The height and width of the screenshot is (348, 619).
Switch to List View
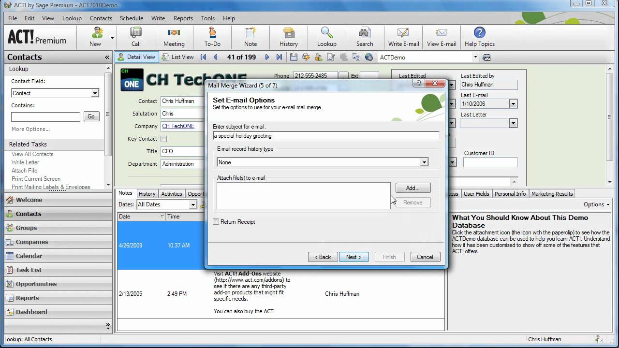pyautogui.click(x=177, y=57)
